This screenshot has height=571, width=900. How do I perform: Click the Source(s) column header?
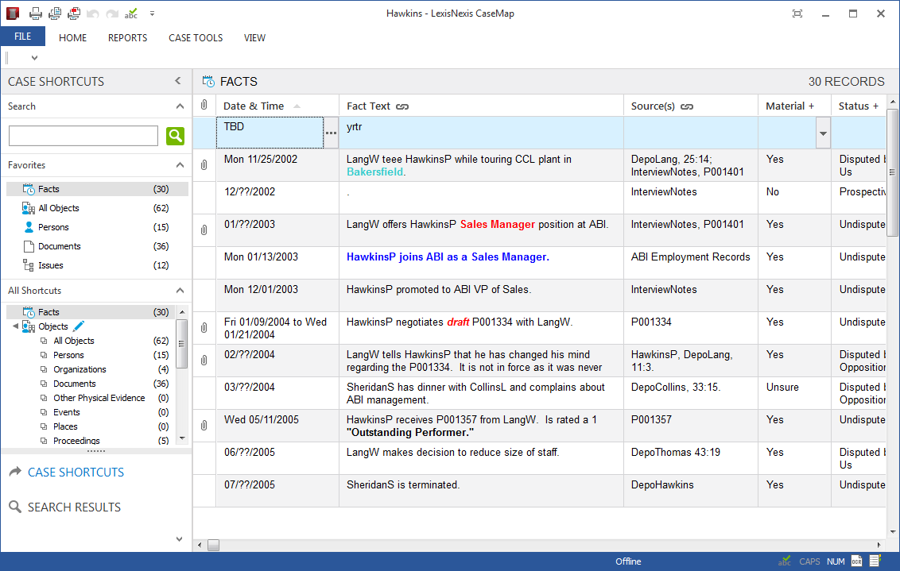point(690,106)
